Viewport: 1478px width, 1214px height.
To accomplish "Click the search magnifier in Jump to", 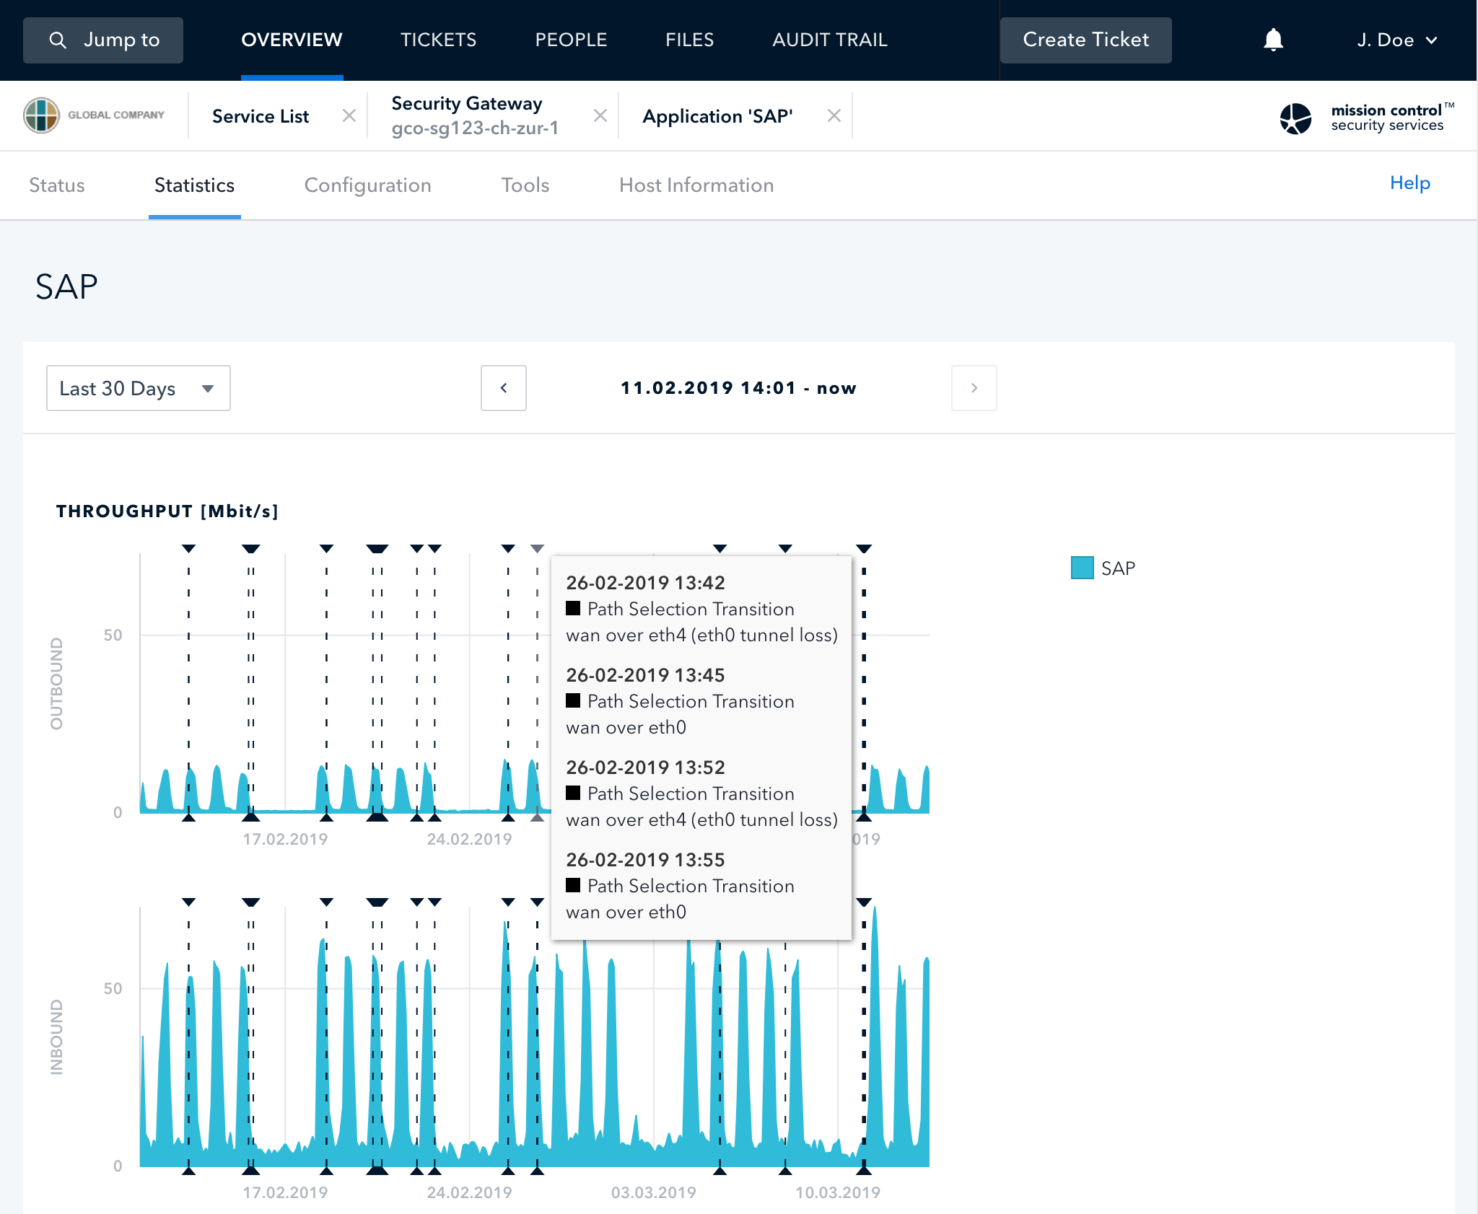I will point(58,40).
